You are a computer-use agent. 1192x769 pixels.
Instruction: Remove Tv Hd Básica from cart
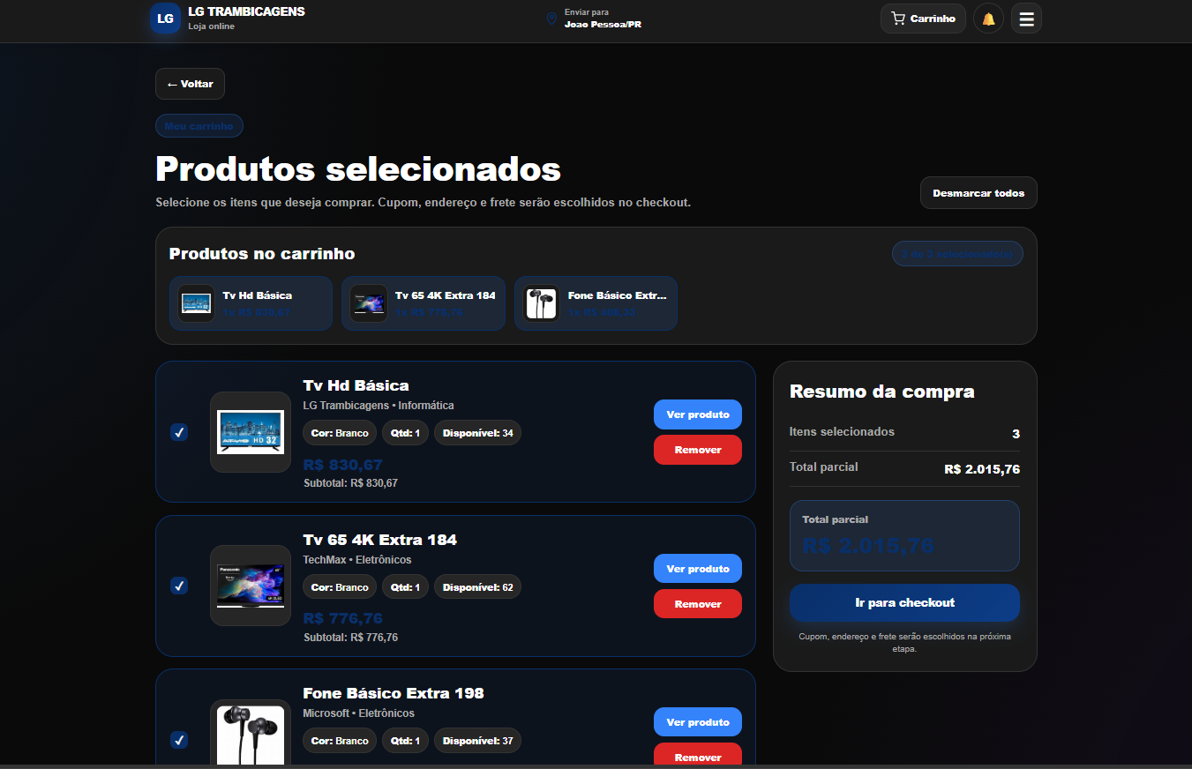[x=698, y=450]
